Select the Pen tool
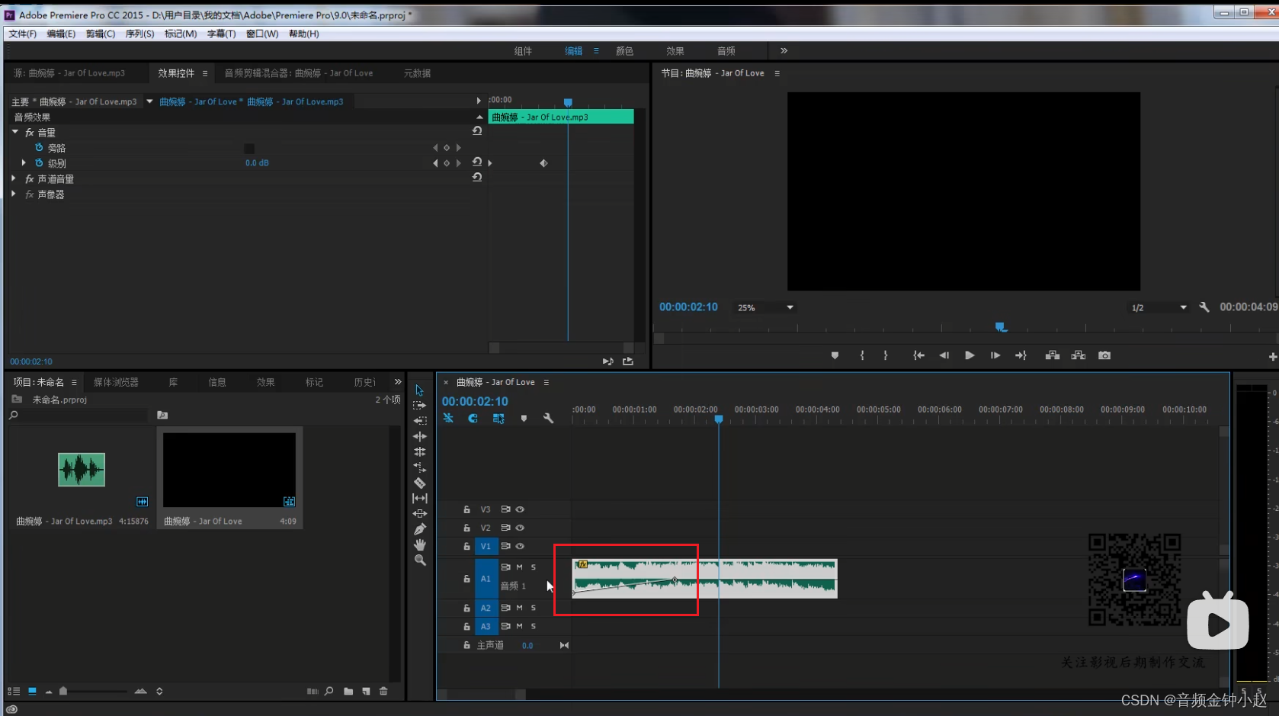 (x=419, y=529)
